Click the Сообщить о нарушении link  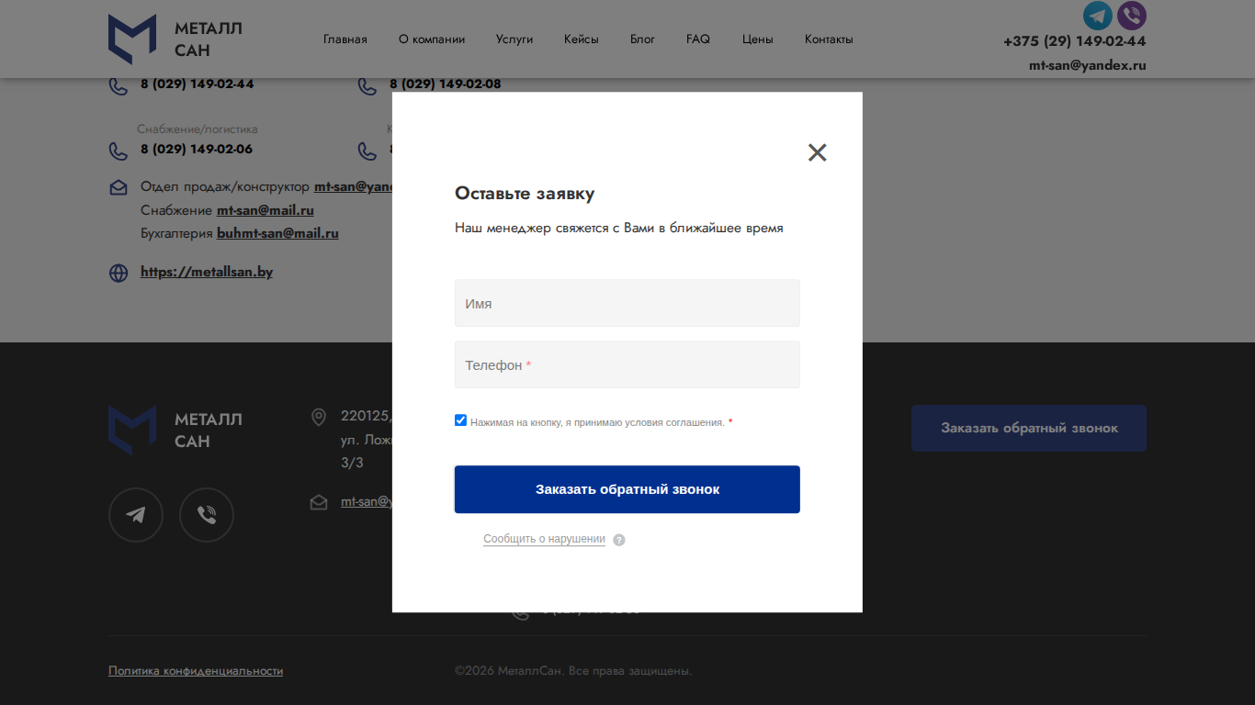544,539
